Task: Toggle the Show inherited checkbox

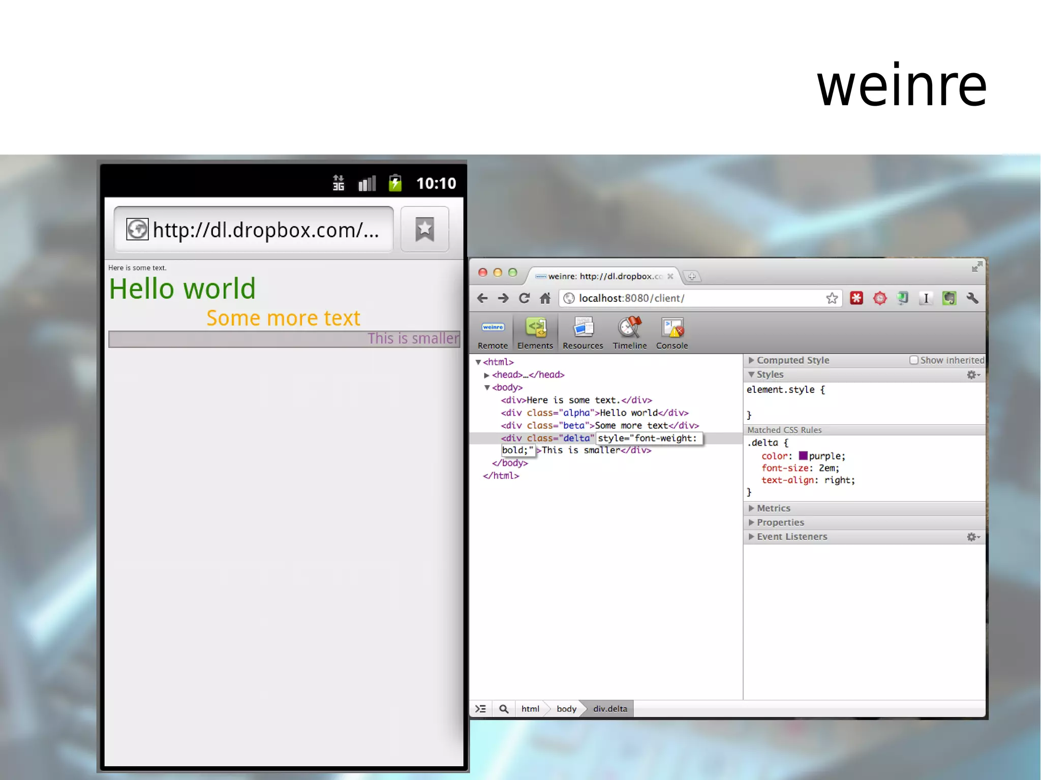Action: [913, 360]
